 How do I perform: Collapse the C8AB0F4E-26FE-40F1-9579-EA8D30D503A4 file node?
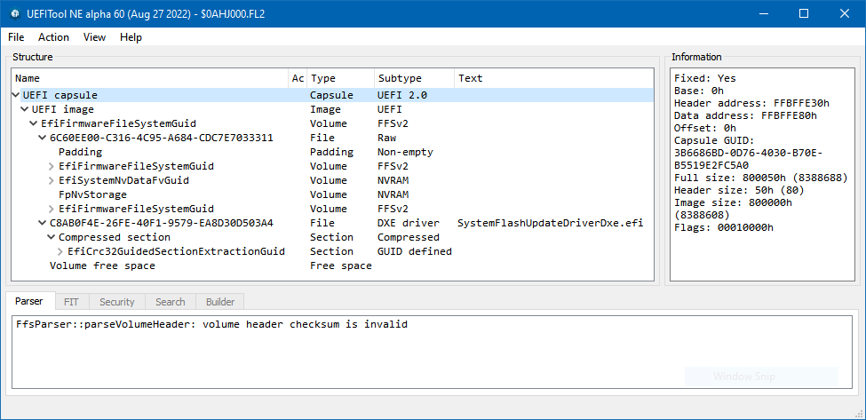pos(43,223)
